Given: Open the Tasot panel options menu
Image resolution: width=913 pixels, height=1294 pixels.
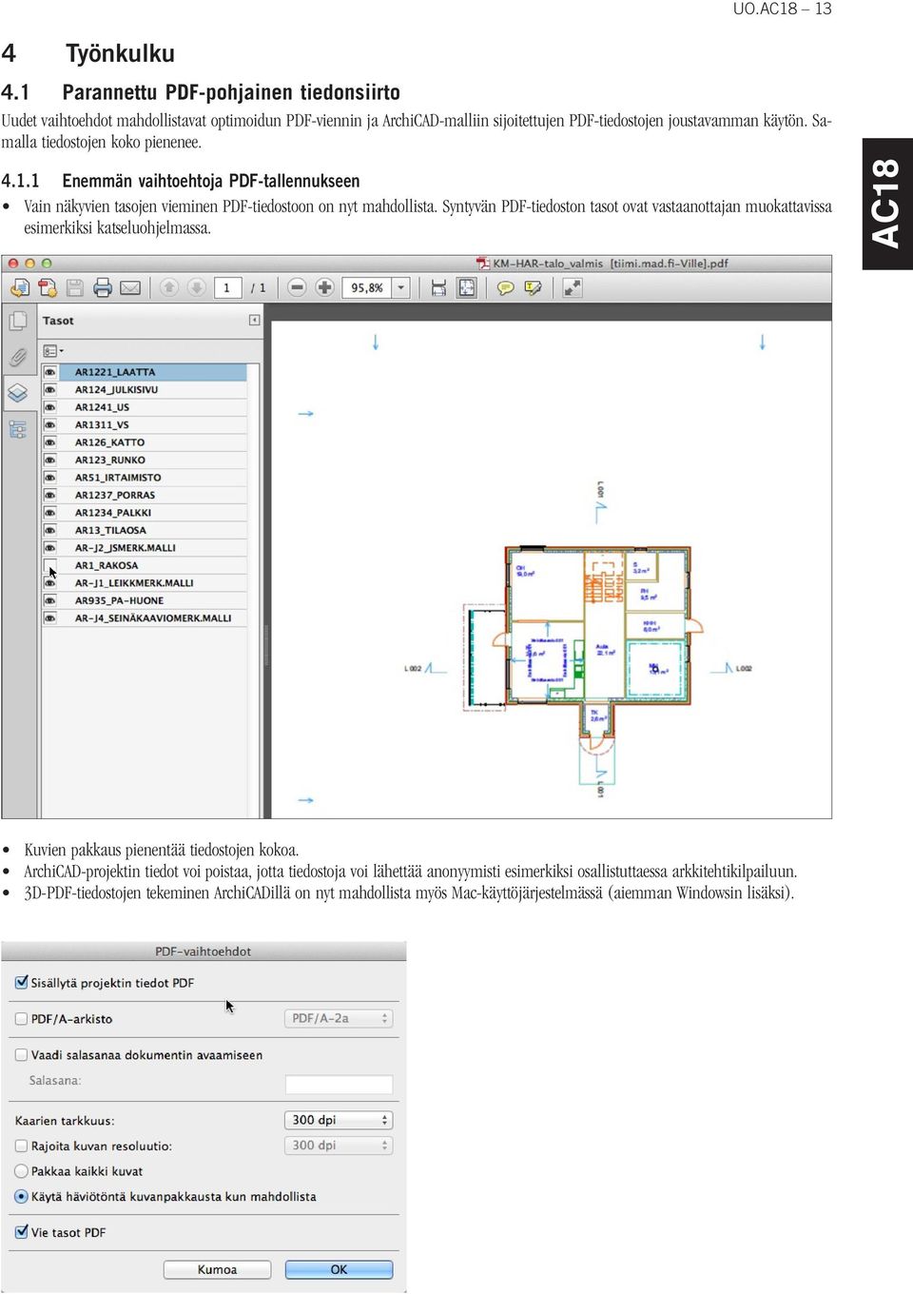Looking at the screenshot, I should (53, 351).
